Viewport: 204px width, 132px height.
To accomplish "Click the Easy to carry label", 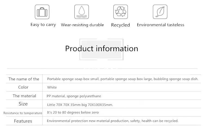I will tap(43, 25).
